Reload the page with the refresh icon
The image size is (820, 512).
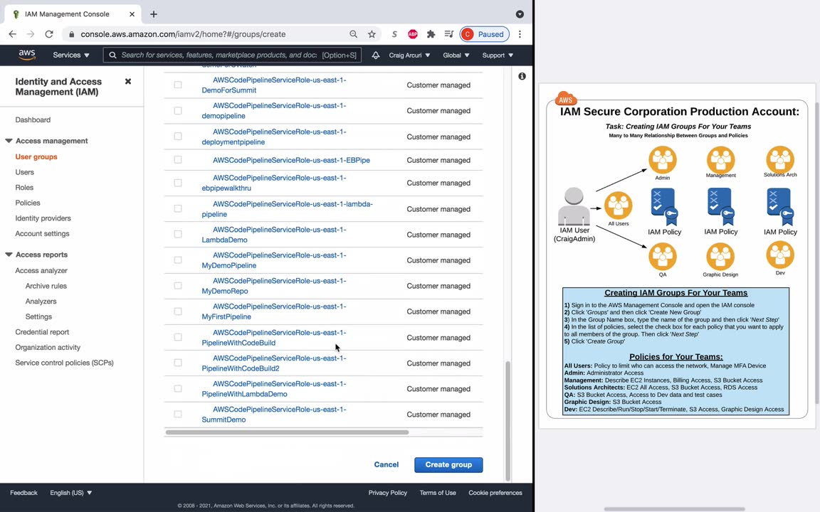click(x=49, y=34)
